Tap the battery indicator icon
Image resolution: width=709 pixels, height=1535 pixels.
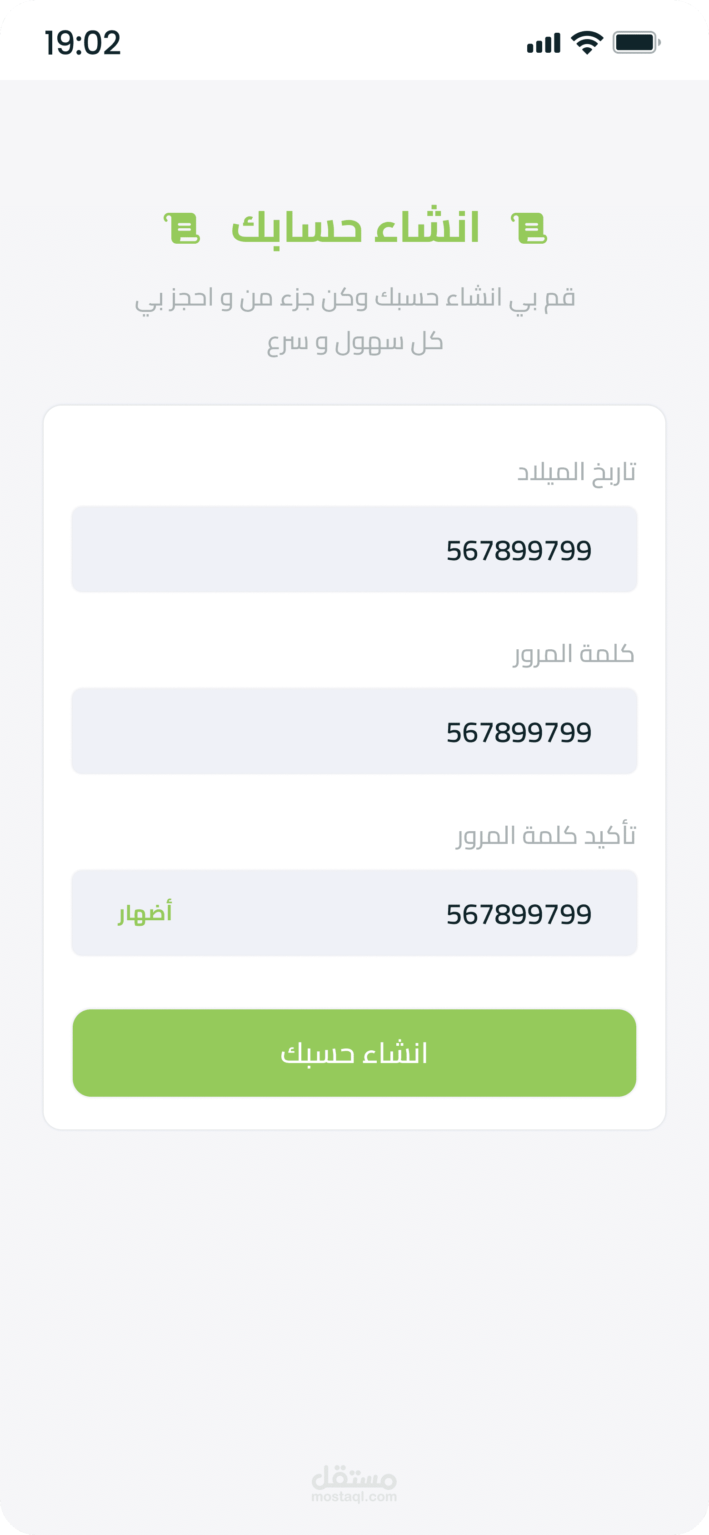[636, 43]
